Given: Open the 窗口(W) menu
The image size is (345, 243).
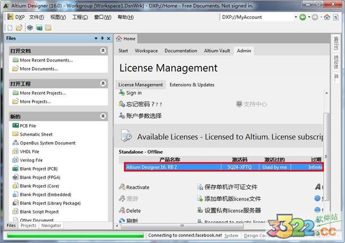Looking at the screenshot, I should pos(102,17).
